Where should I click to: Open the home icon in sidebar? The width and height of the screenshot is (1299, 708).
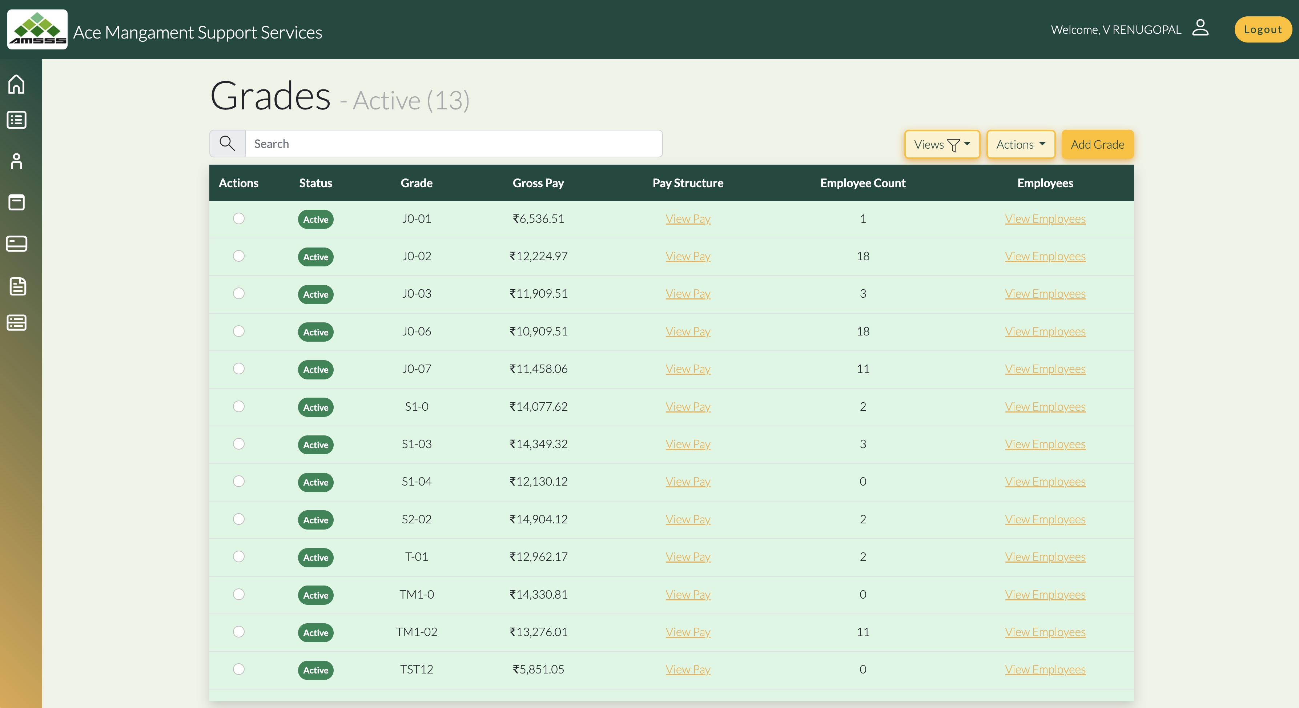tap(17, 84)
